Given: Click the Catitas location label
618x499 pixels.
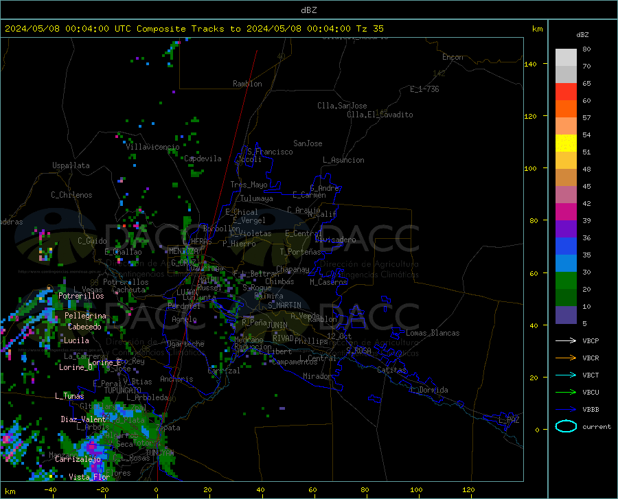Looking at the screenshot, I should 391,370.
